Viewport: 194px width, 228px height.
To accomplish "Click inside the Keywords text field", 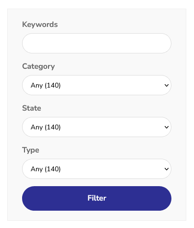I will tap(97, 43).
